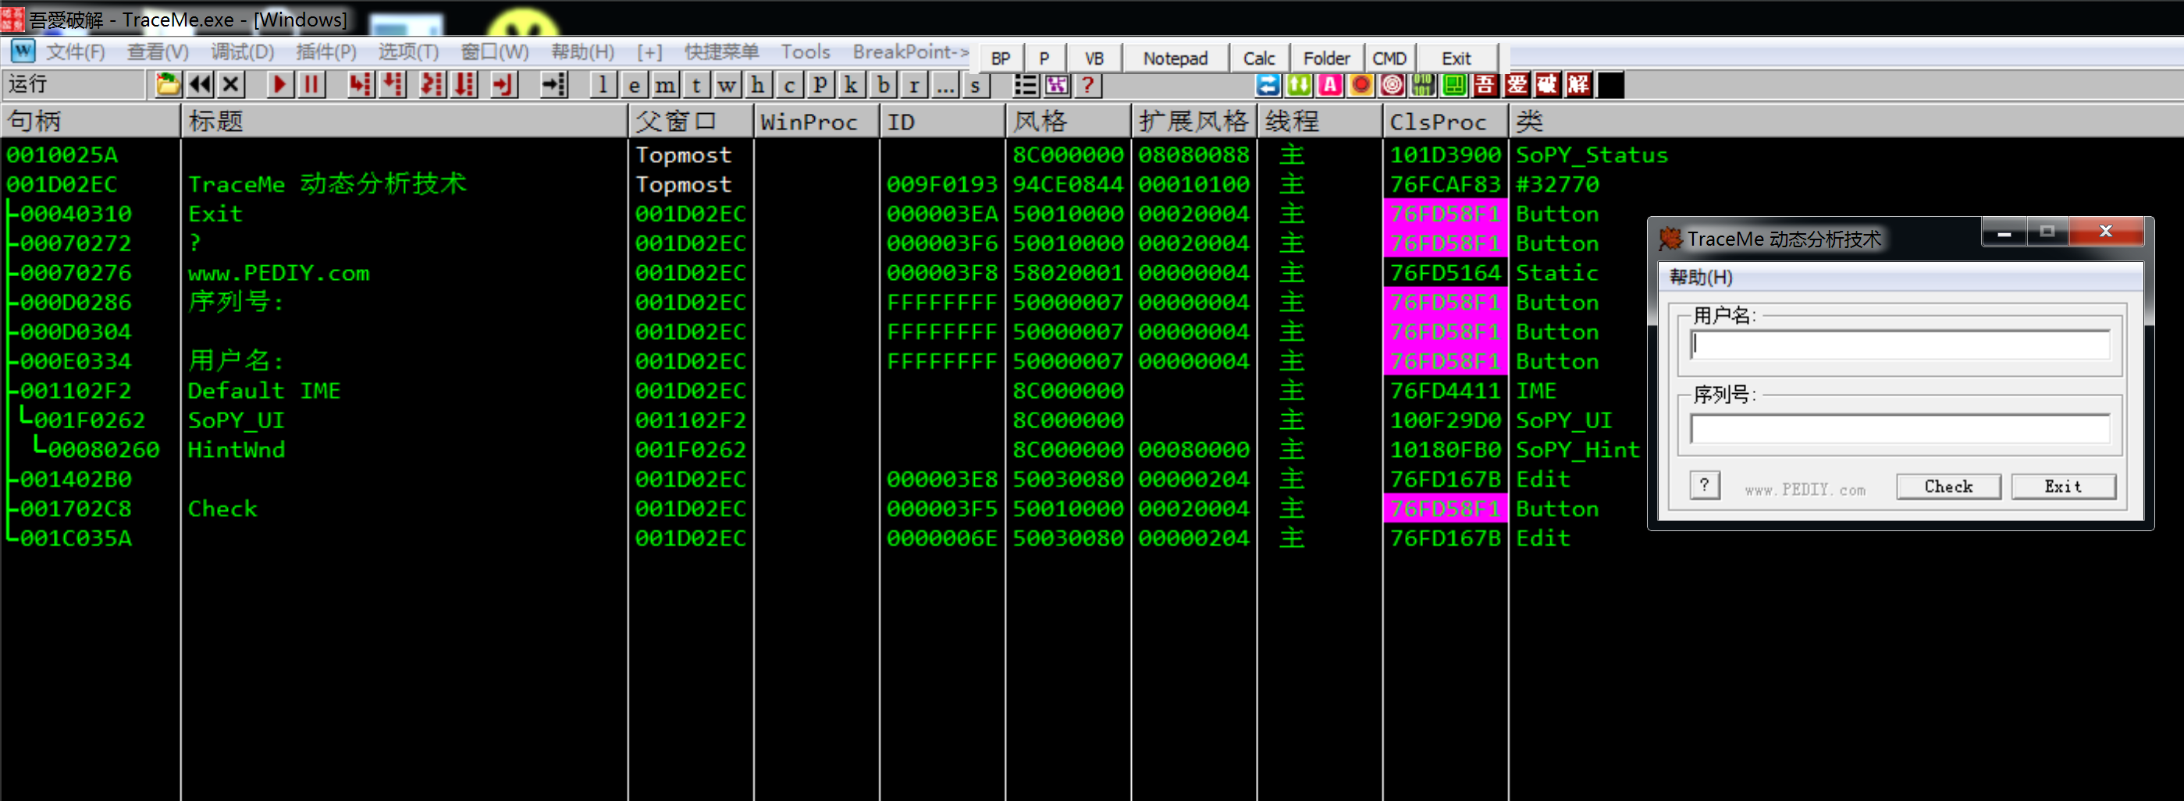
Task: Open the Log window with the 'l' icon
Action: pyautogui.click(x=602, y=85)
